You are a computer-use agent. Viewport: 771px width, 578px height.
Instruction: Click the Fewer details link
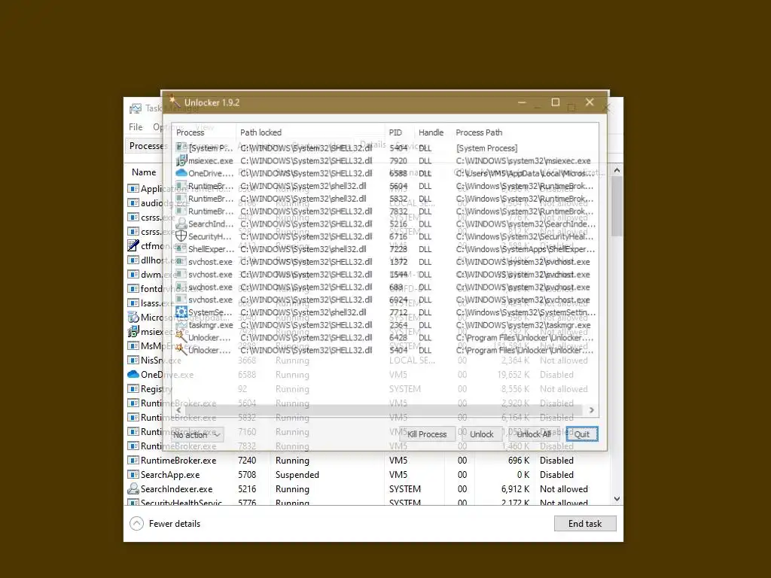(175, 524)
